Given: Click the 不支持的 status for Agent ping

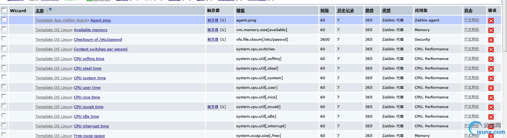Looking at the screenshot, I should point(471,20).
